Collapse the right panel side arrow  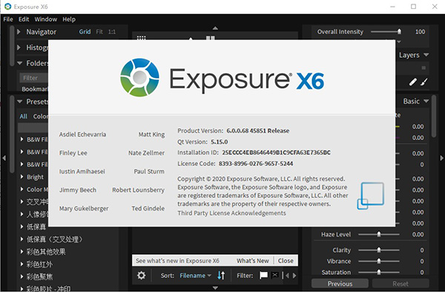click(x=441, y=158)
